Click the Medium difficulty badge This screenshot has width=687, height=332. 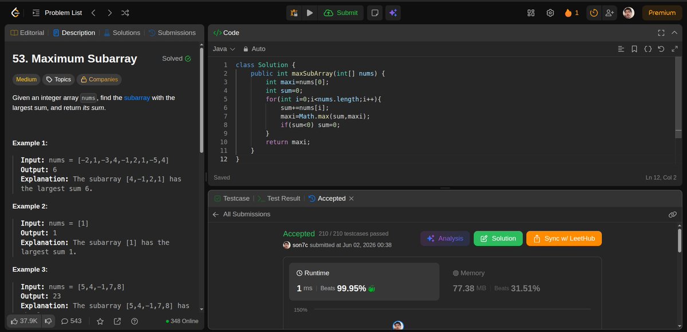coord(26,79)
